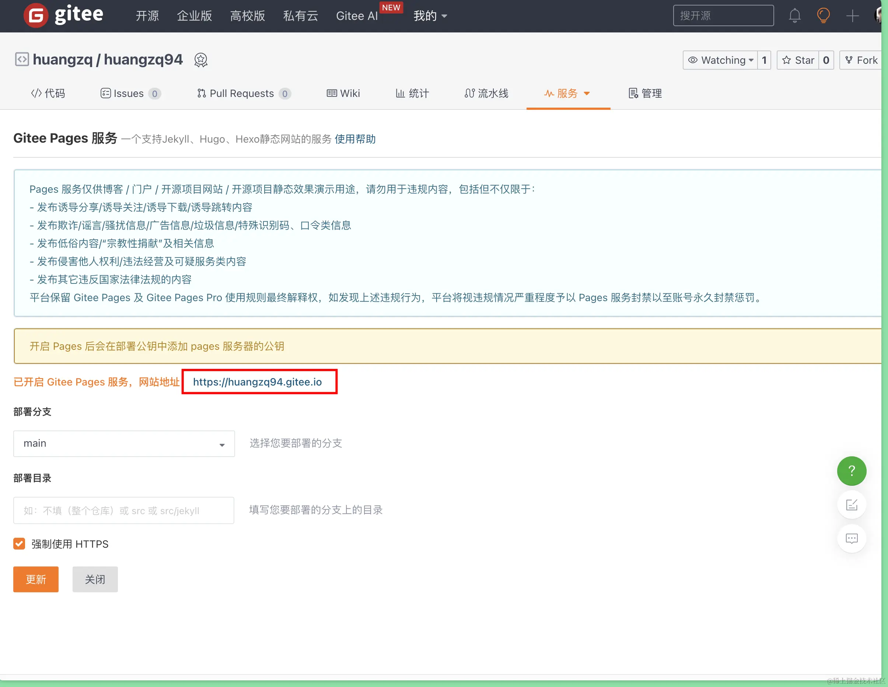Click the floating edit feedback icon

pos(852,505)
